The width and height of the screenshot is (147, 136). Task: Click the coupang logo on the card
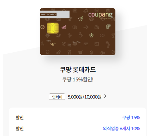[100, 15]
